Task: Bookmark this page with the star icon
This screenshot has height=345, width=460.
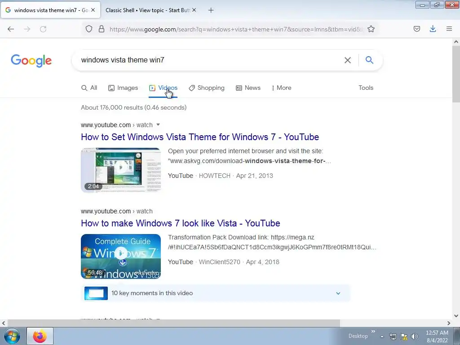Action: (x=371, y=29)
